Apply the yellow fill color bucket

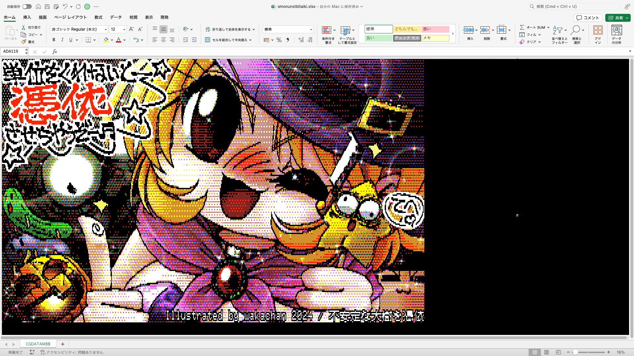tap(106, 40)
